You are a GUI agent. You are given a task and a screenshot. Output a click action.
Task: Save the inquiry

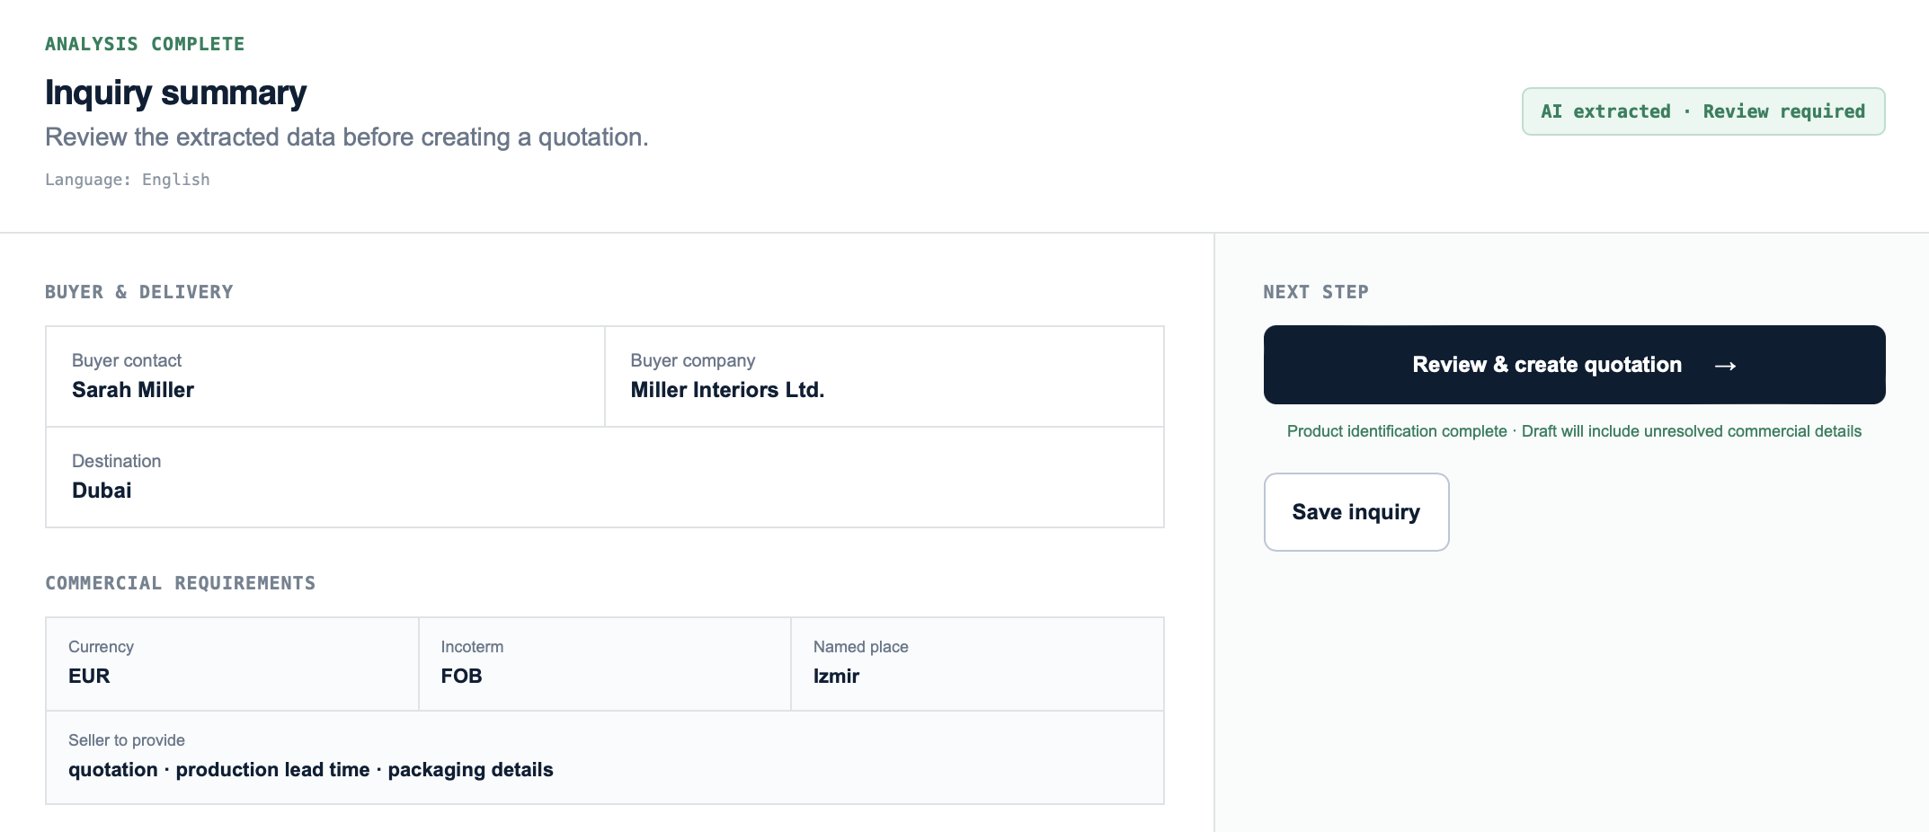coord(1356,512)
